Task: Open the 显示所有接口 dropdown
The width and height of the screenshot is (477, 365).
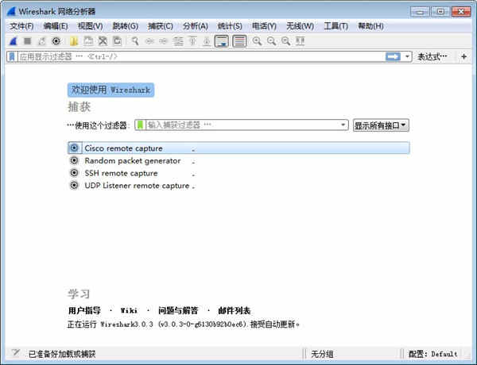Action: tap(381, 125)
